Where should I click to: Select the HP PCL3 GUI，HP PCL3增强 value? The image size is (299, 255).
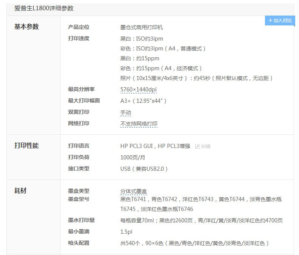[155, 146]
